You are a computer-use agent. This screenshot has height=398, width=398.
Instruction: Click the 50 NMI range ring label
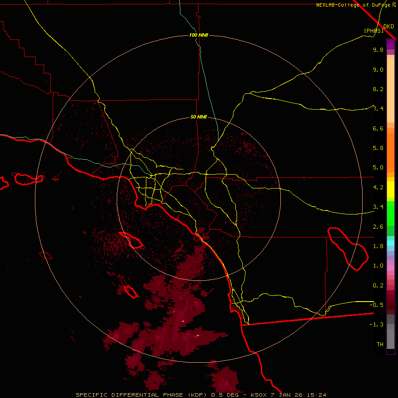coord(199,117)
